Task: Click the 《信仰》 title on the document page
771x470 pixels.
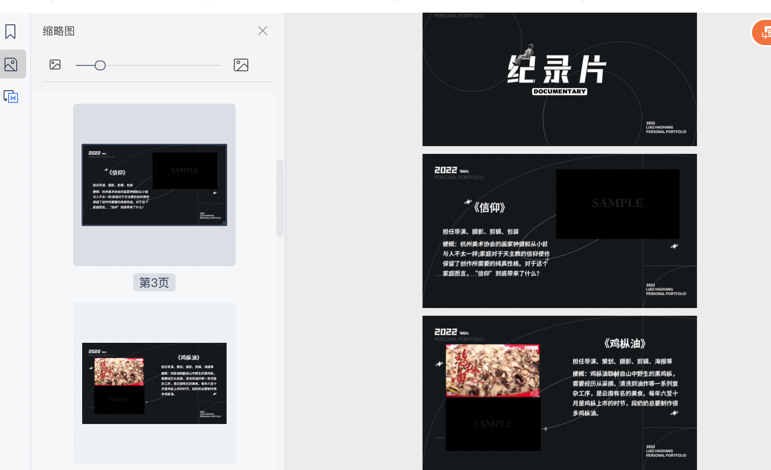Action: pos(490,208)
